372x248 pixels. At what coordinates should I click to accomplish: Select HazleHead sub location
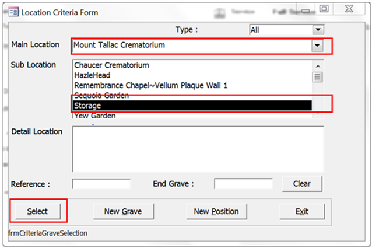tap(92, 75)
